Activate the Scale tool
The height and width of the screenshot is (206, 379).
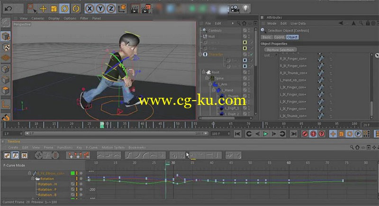[54, 9]
